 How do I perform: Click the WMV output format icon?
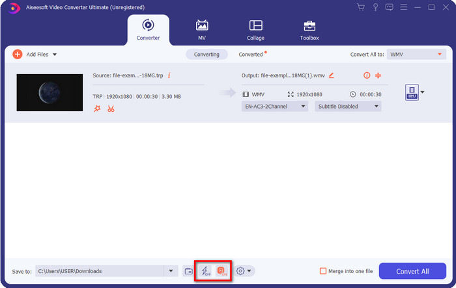[412, 92]
